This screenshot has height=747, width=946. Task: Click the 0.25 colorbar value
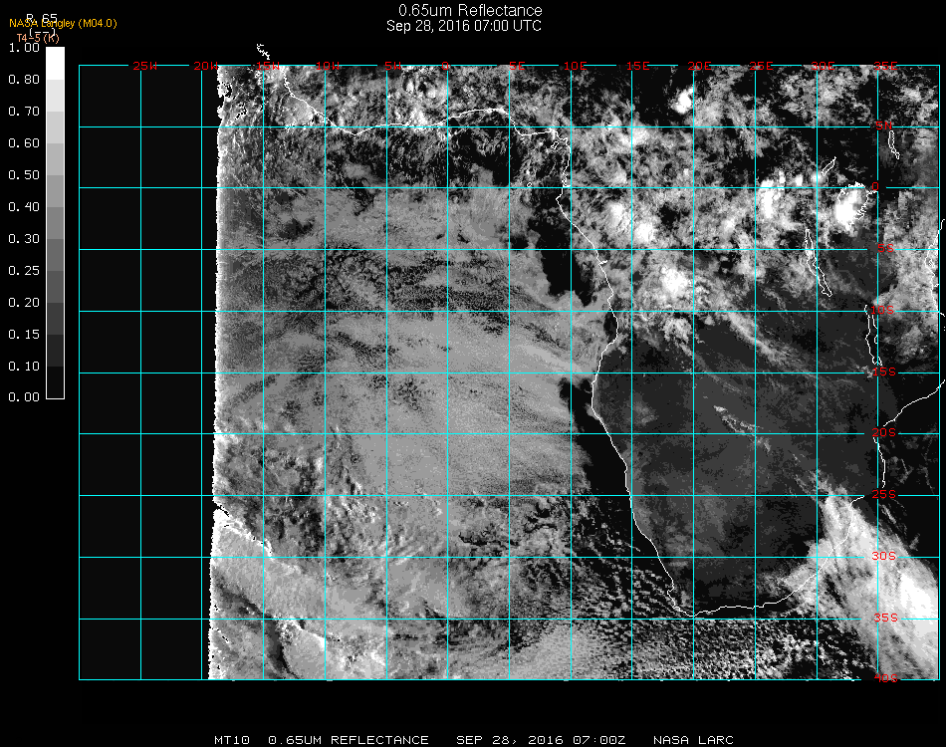tap(24, 271)
